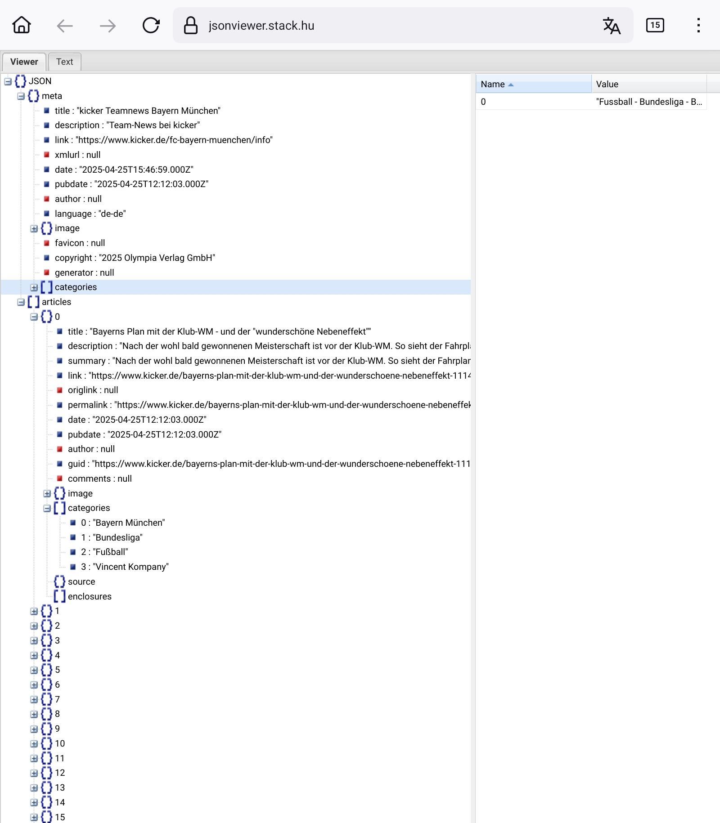This screenshot has width=720, height=823.
Task: Click the Value column header
Action: (649, 84)
